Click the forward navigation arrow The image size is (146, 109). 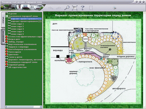click(x=58, y=8)
